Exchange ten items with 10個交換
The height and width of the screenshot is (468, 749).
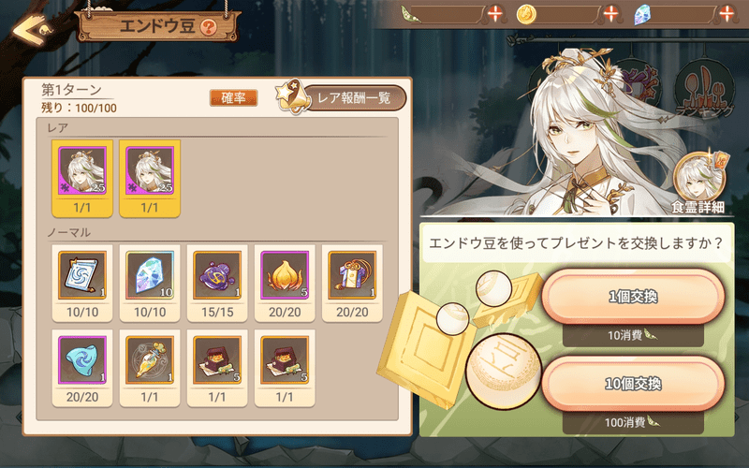(x=633, y=384)
